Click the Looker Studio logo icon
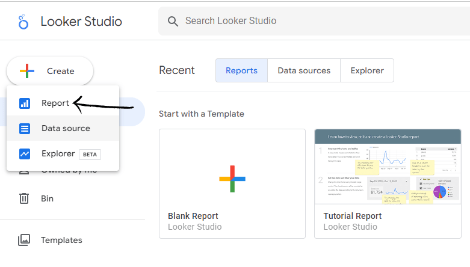This screenshot has width=470, height=267. pos(23,22)
